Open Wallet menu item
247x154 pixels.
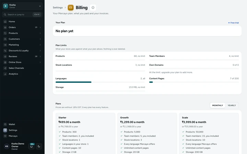coord(22,124)
